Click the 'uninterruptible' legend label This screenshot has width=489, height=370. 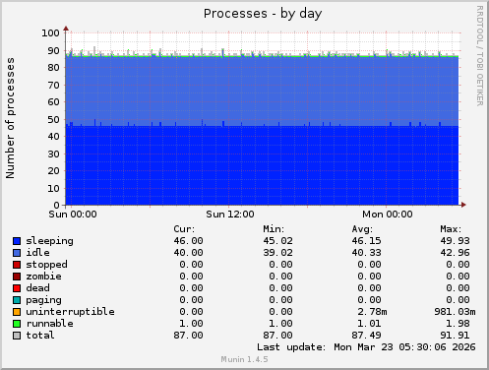pyautogui.click(x=71, y=312)
